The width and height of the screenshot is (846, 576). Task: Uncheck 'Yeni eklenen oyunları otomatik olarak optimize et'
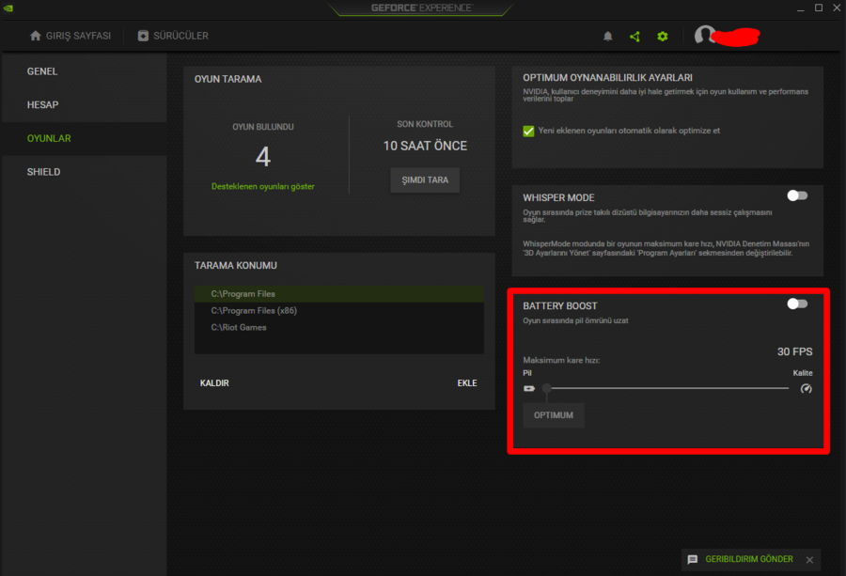528,131
